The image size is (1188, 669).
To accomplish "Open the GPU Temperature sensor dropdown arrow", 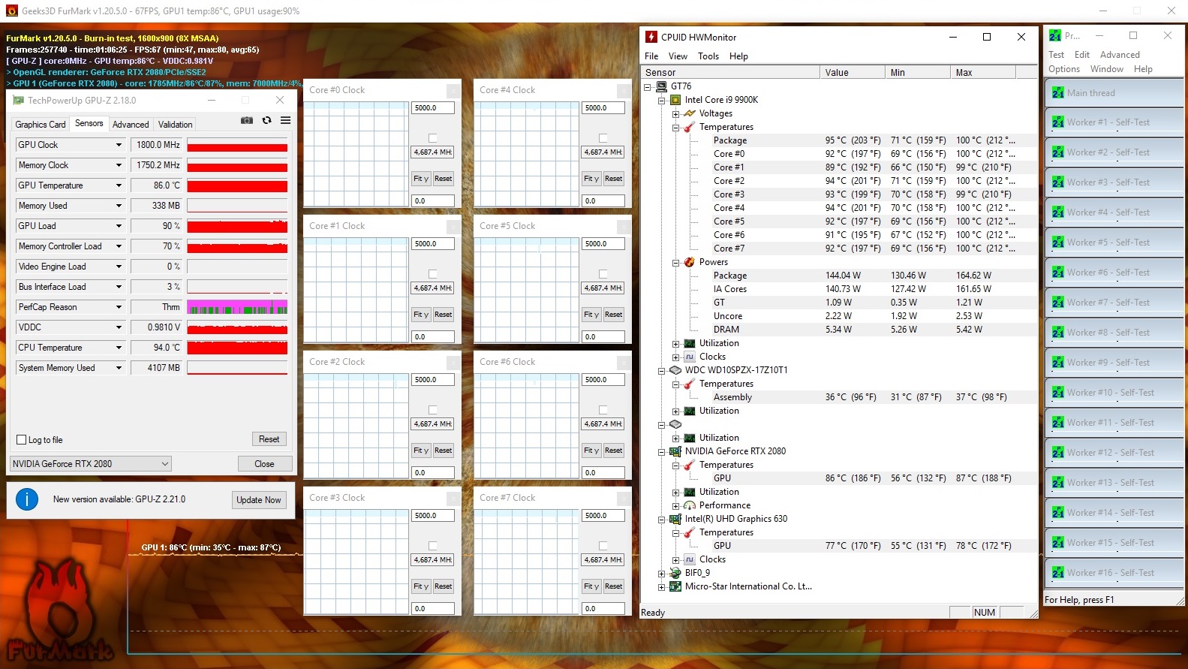I will click(119, 185).
